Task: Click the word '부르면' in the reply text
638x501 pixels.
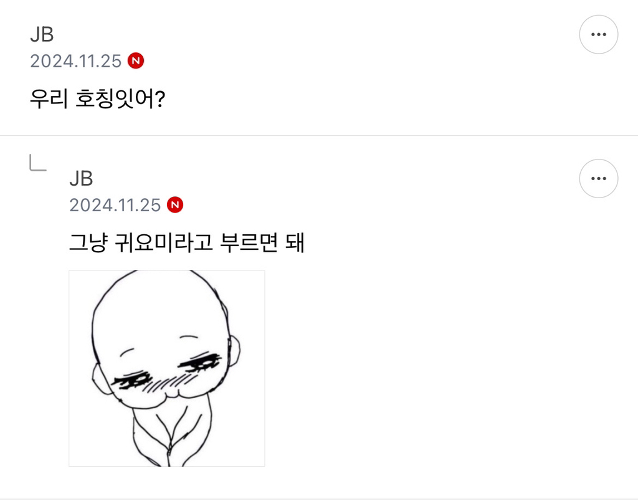Action: pos(249,243)
